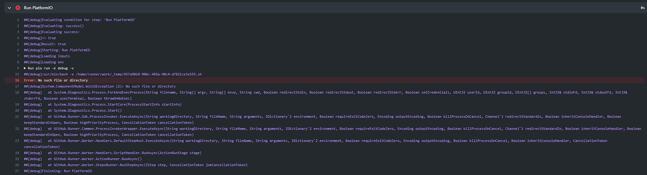This screenshot has height=175, width=647.
Task: Click the ProcessInvokerWrapper.ExecuteAsync stack line
Action: pos(332,131)
